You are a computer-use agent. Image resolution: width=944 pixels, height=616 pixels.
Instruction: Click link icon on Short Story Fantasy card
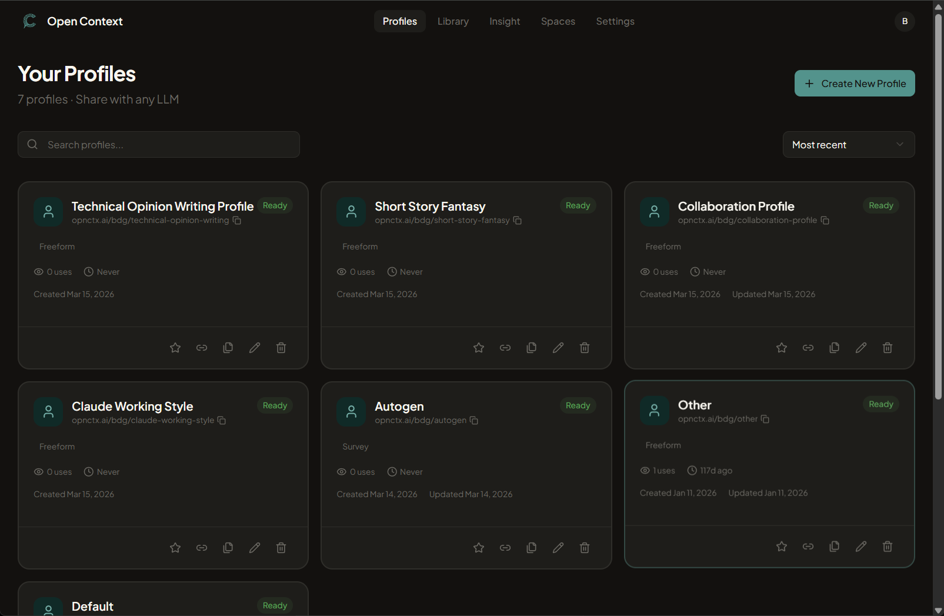(505, 348)
